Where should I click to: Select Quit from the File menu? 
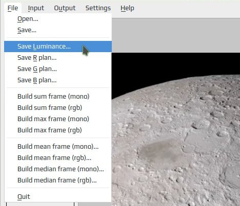point(58,197)
